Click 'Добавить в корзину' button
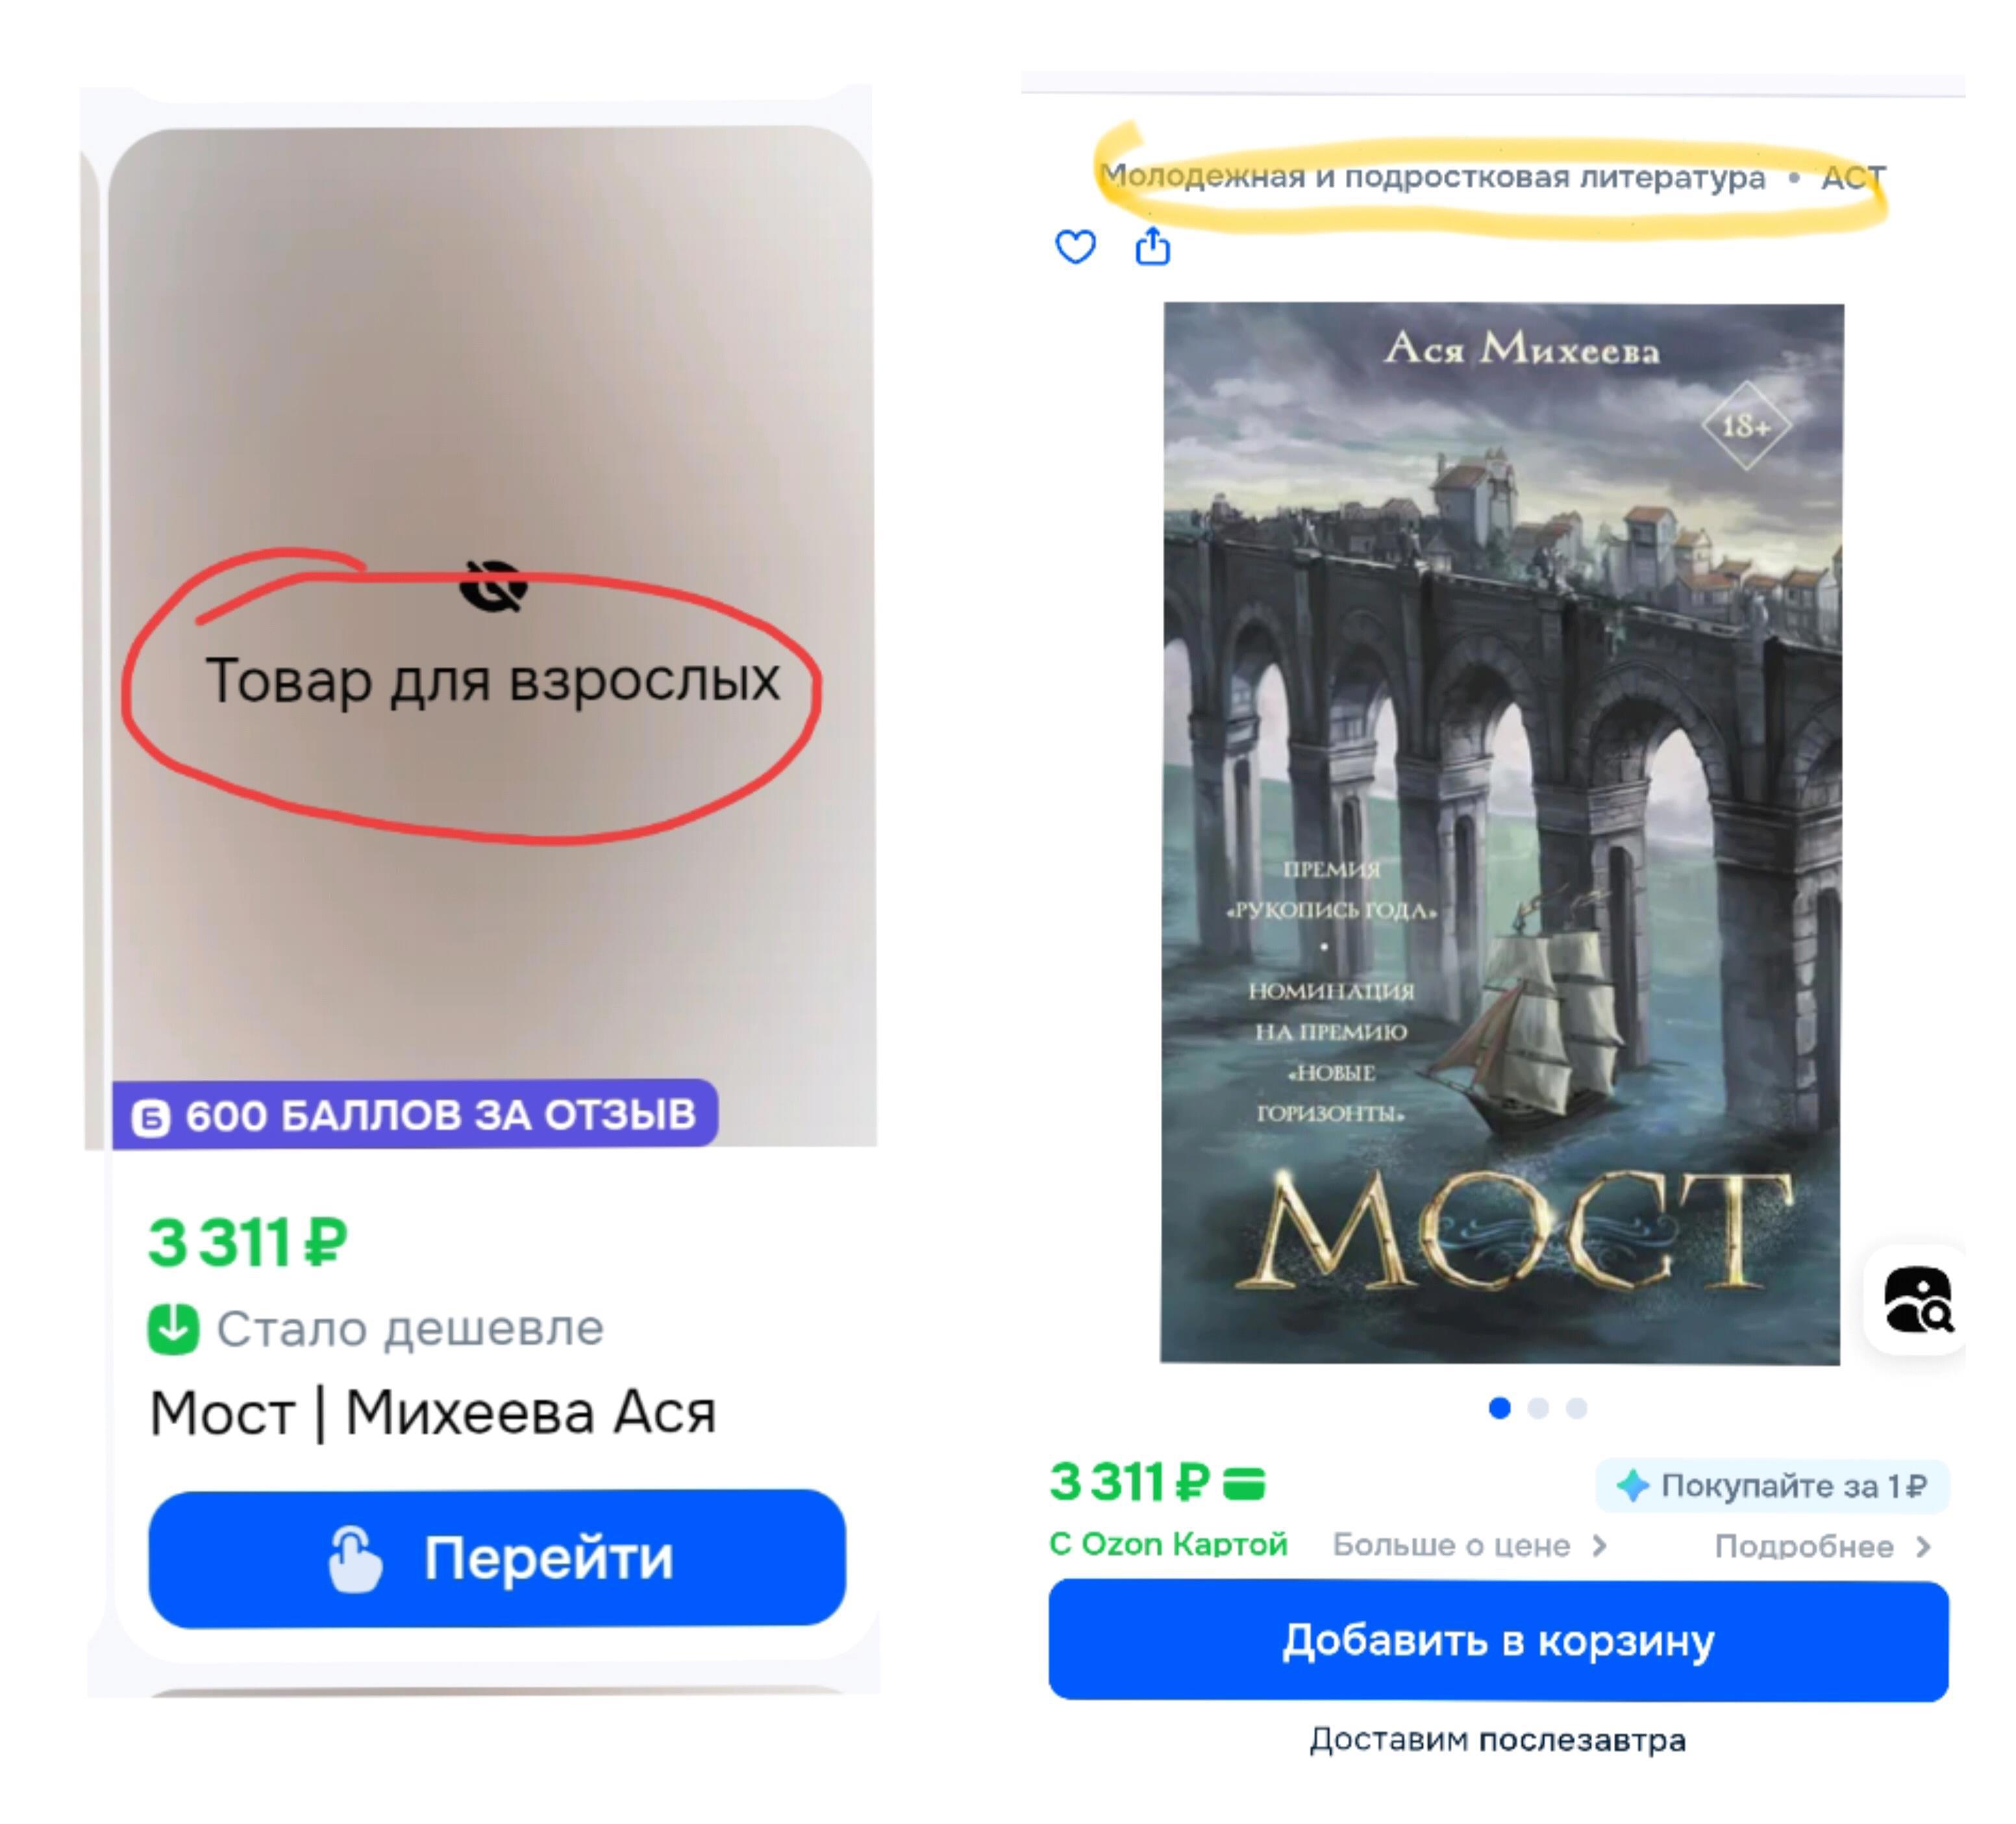The image size is (2016, 1824). click(1498, 1641)
